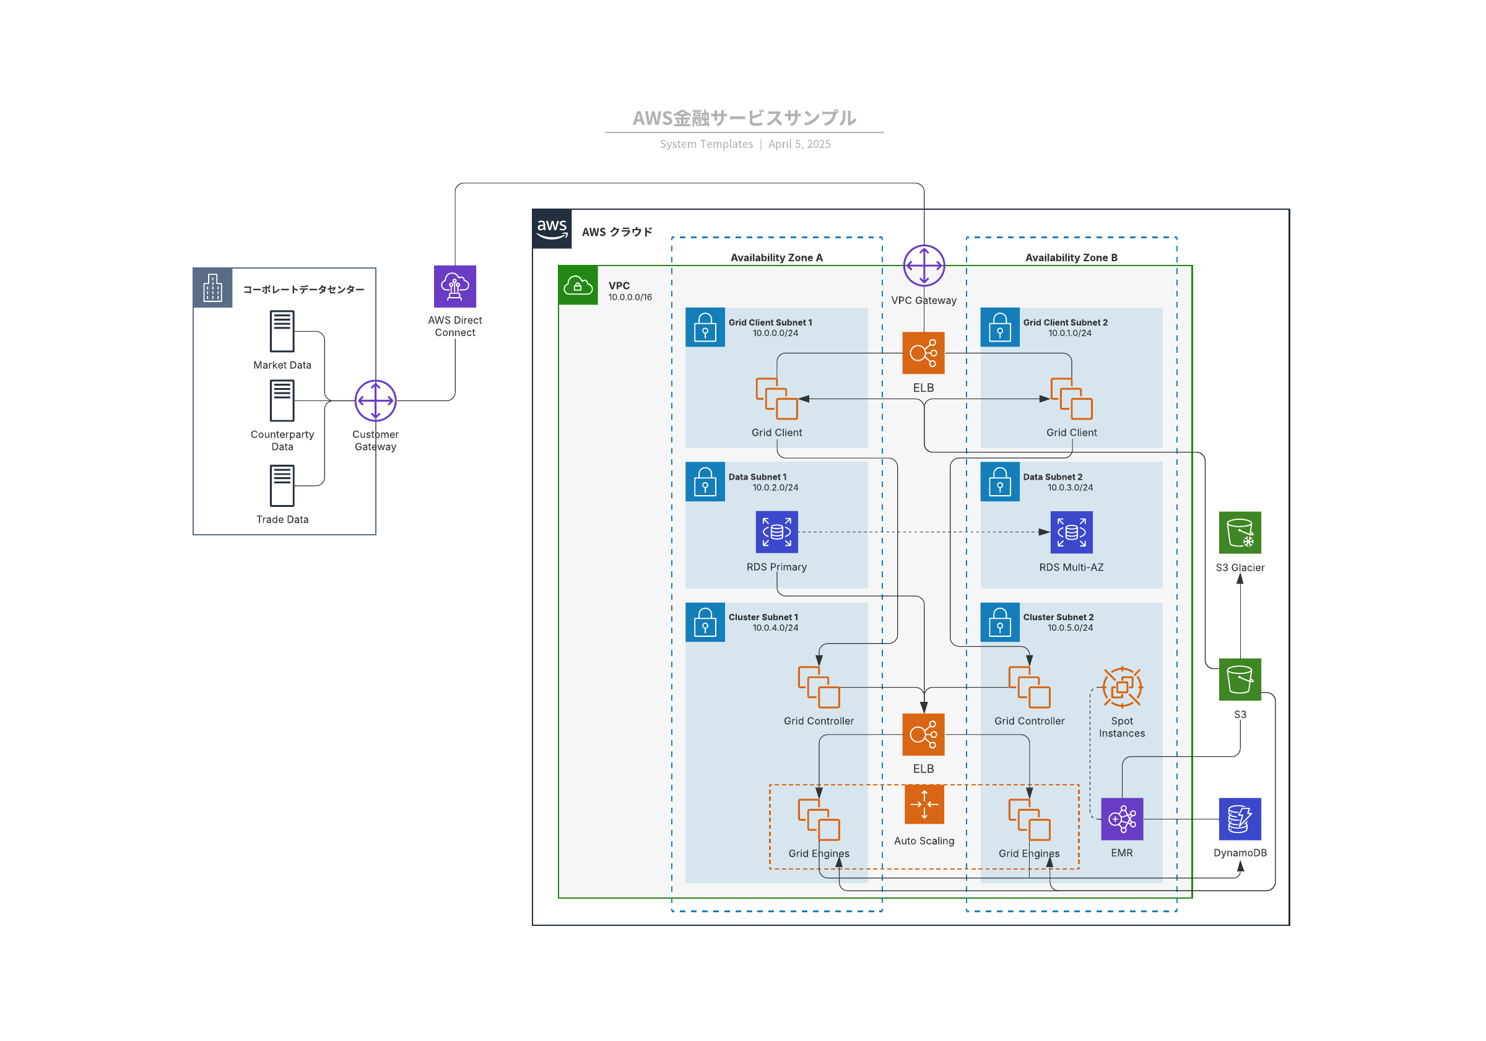Click the RDS Primary database icon
Image resolution: width=1486 pixels, height=1041 pixels.
pyautogui.click(x=776, y=532)
